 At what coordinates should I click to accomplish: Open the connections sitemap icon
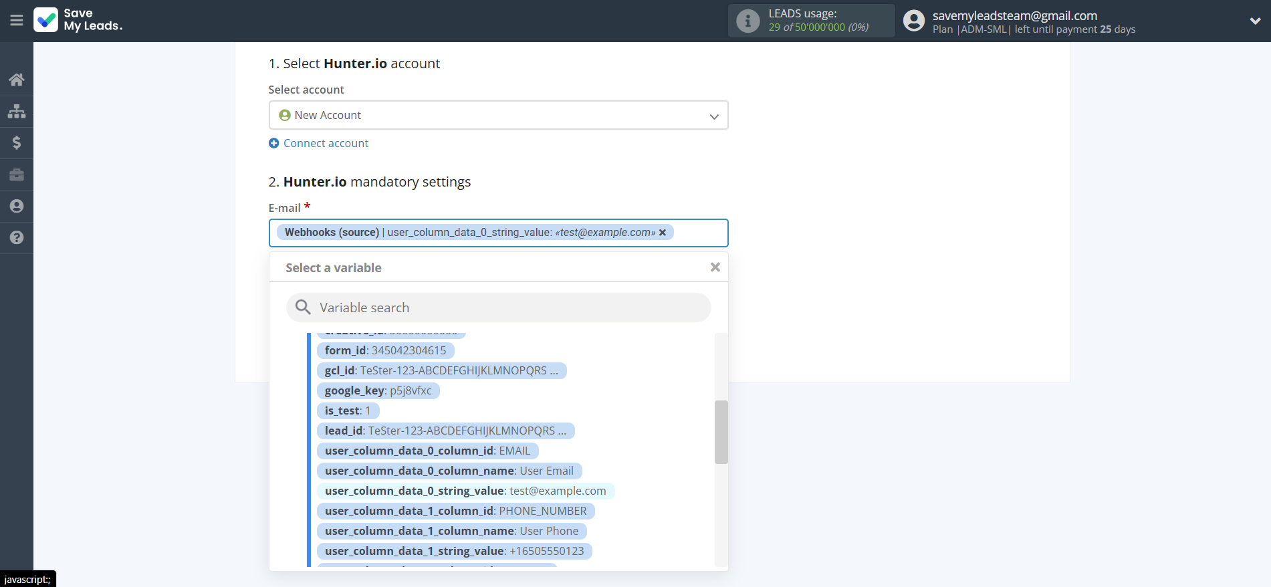pyautogui.click(x=17, y=111)
